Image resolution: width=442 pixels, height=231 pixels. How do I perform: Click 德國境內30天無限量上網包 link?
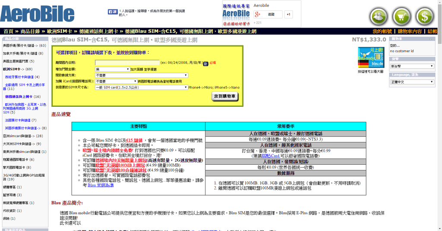[121, 160]
